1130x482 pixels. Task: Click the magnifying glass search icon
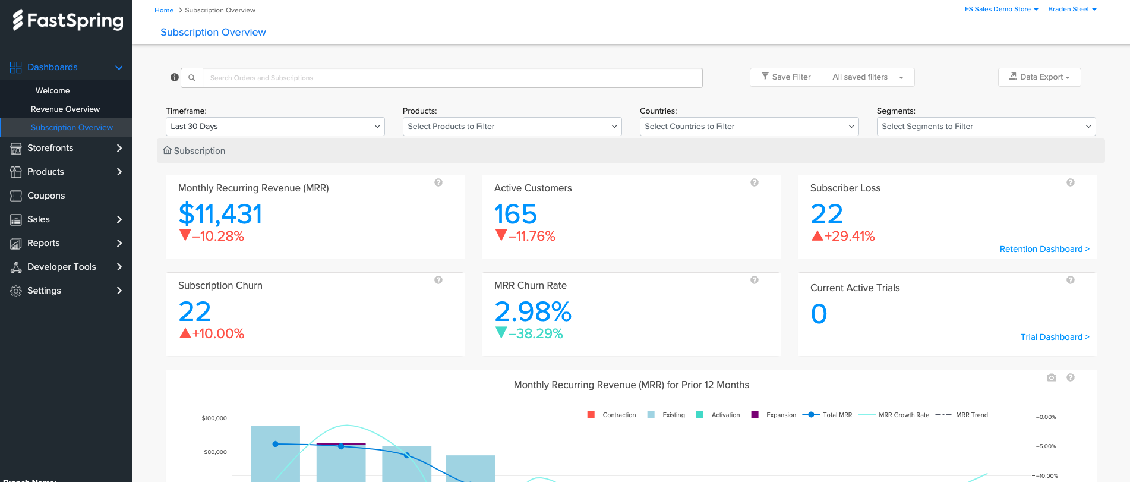[x=192, y=78]
